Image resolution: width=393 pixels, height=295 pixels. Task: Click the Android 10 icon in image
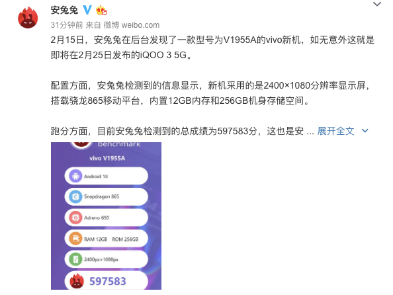pyautogui.click(x=75, y=176)
